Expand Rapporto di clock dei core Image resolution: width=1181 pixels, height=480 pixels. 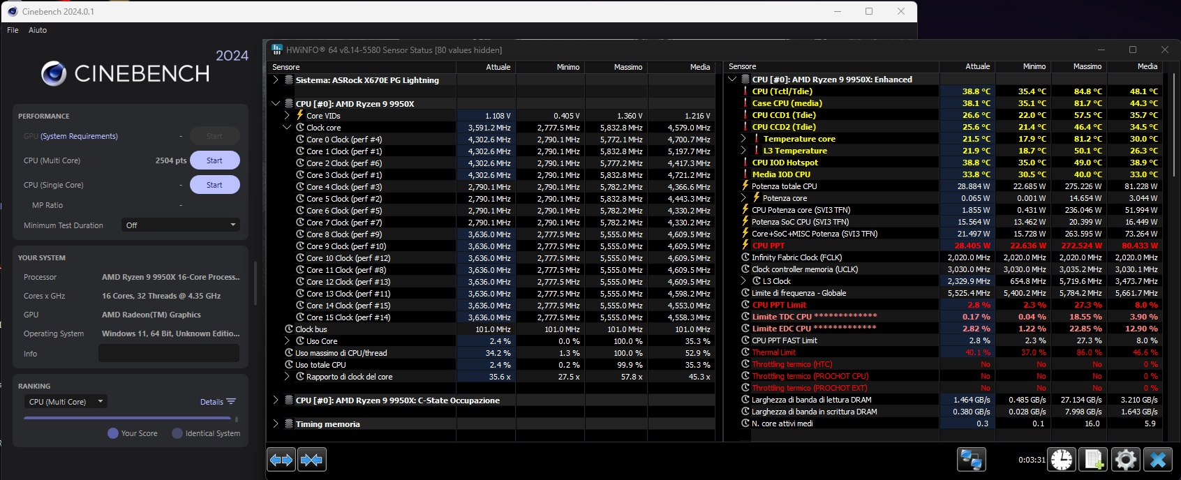[287, 376]
